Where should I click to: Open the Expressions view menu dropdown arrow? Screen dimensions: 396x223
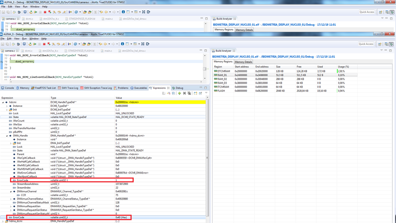(206, 93)
